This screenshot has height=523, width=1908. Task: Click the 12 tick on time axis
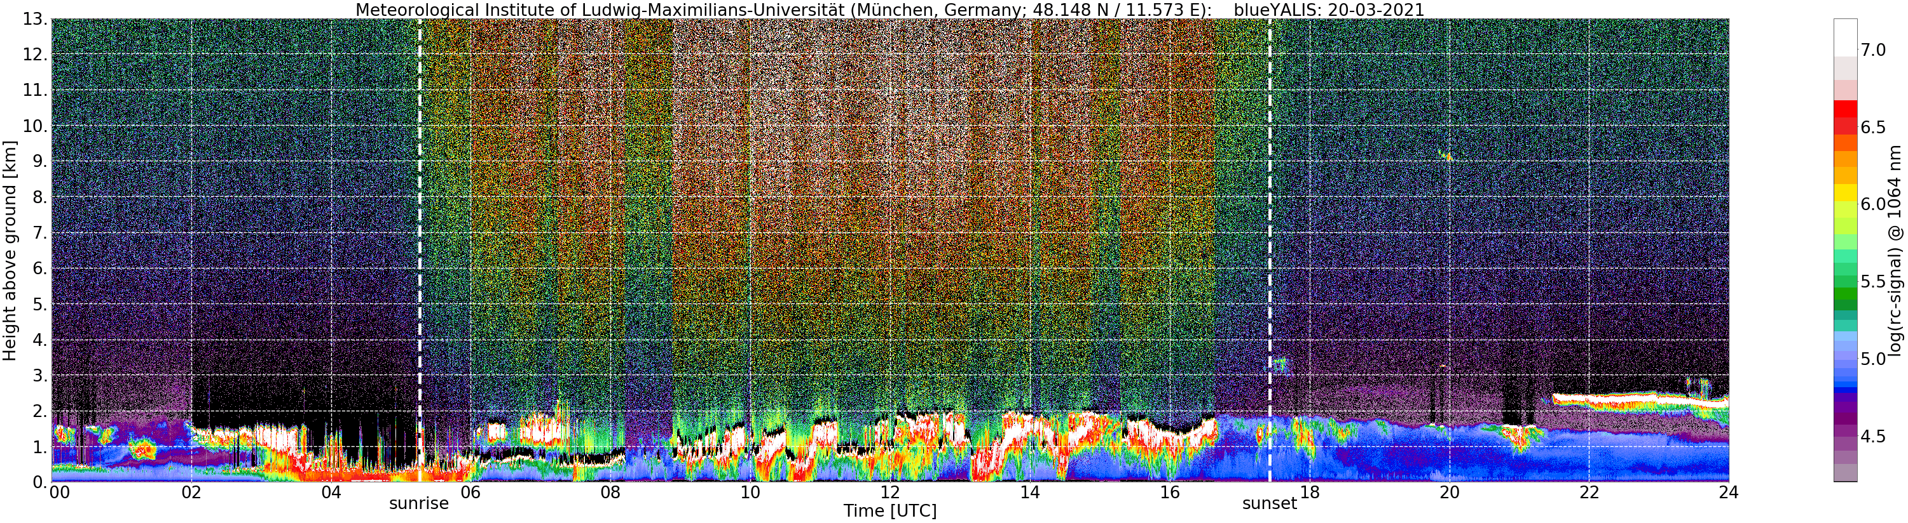889,493
